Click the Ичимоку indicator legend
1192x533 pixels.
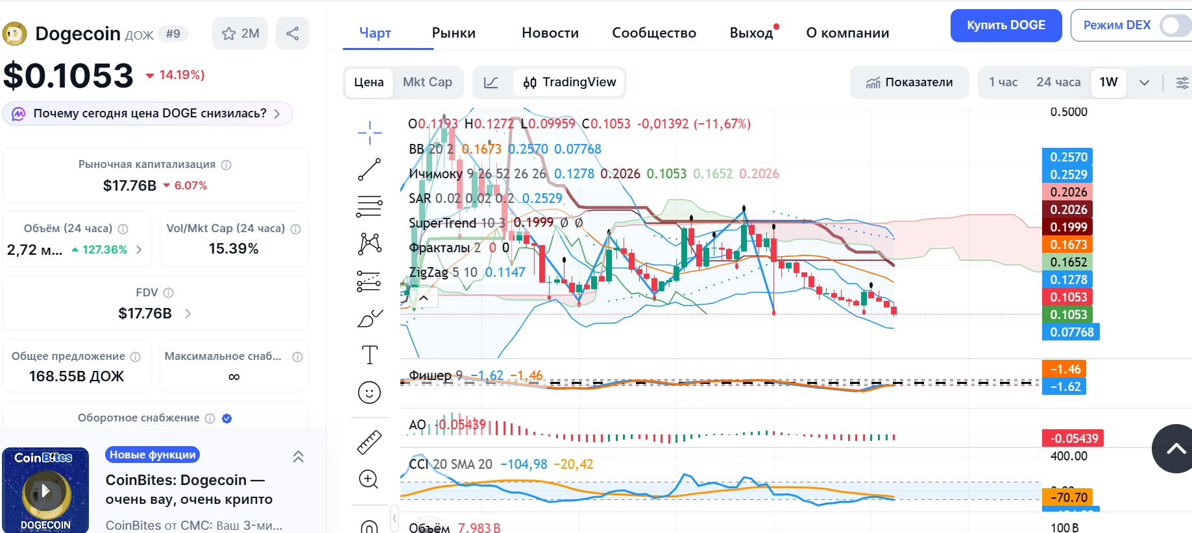(x=594, y=174)
